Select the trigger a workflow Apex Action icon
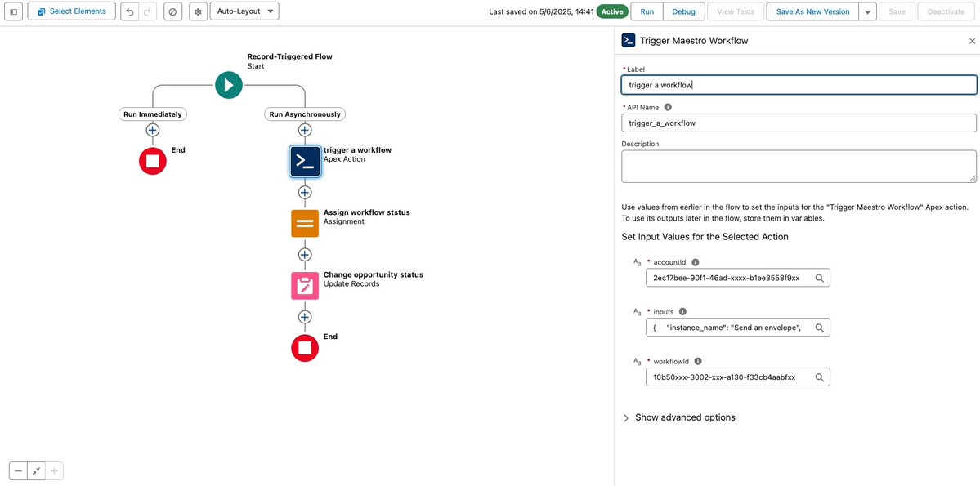This screenshot has width=980, height=486. [x=305, y=161]
